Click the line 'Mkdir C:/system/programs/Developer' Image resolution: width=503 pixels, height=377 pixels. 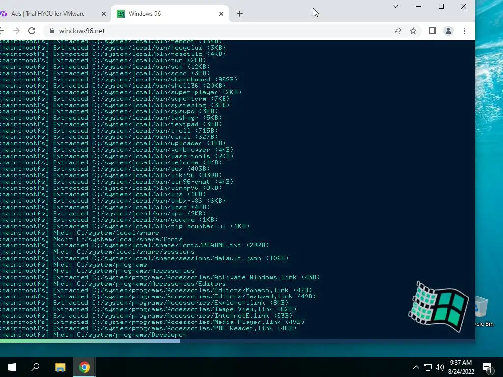[93, 335]
